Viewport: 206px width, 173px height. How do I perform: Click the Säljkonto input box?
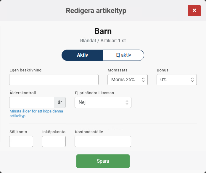pyautogui.click(x=21, y=141)
